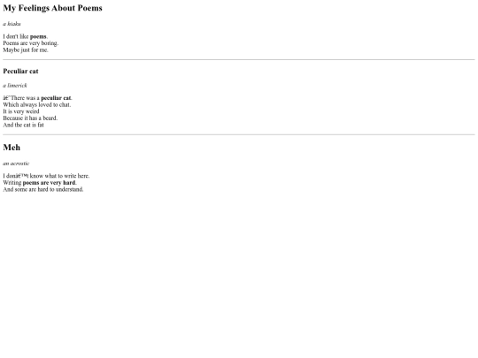Click the line 'It is very weird'

pos(21,111)
